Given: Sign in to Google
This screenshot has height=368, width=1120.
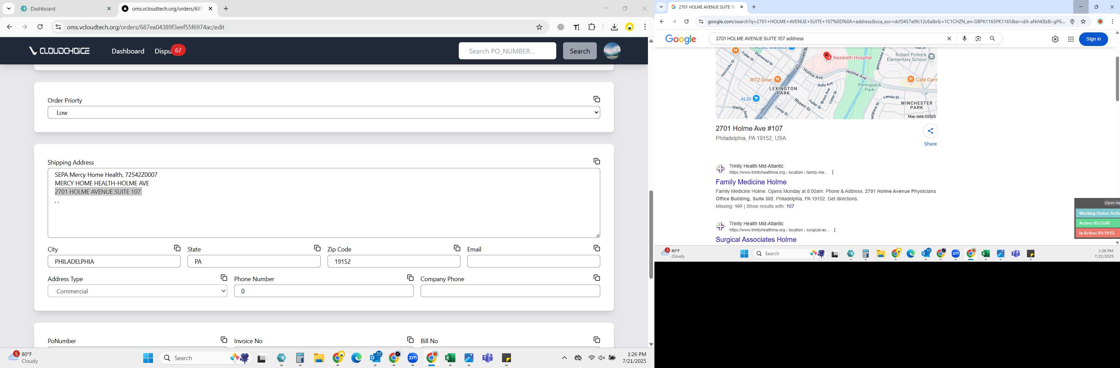Looking at the screenshot, I should tap(1093, 39).
